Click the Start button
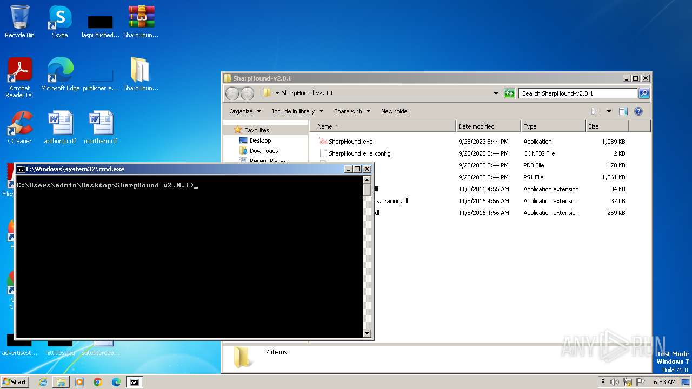The height and width of the screenshot is (389, 692). 15,382
